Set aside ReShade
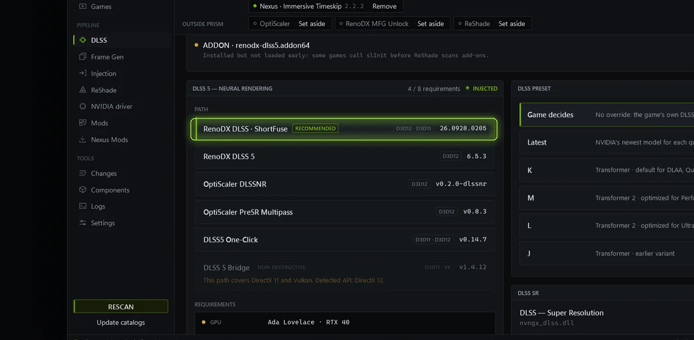The image size is (694, 340). coord(512,24)
